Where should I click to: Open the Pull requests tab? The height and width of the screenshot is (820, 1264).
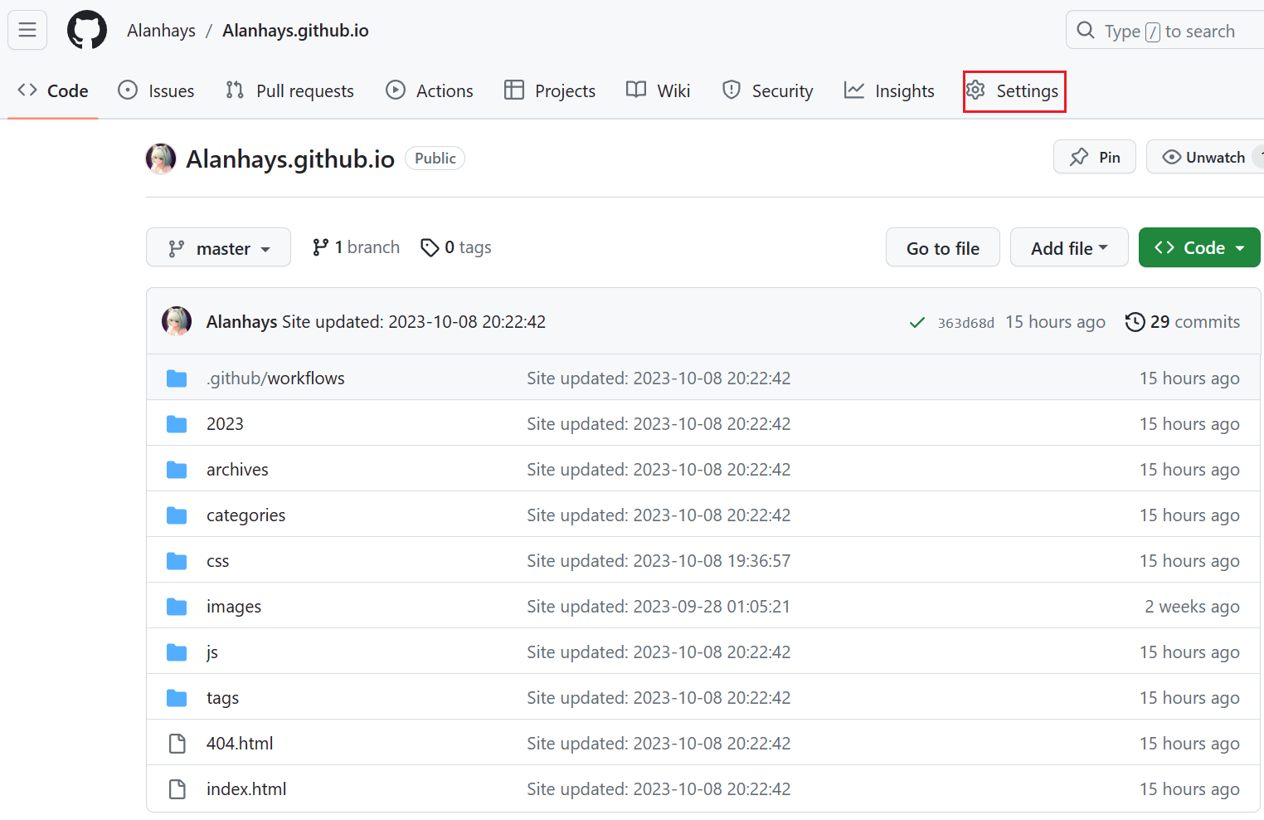point(289,90)
